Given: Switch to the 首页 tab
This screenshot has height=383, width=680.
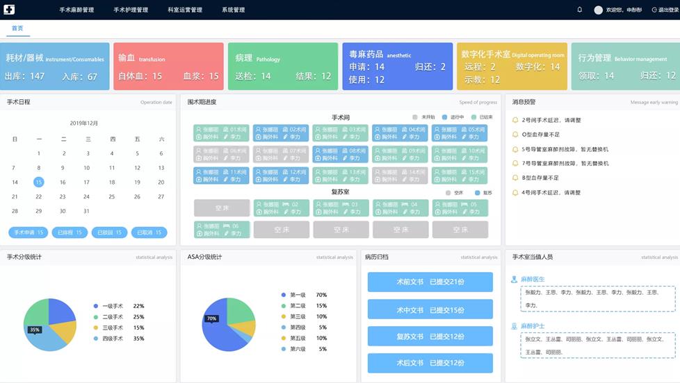Looking at the screenshot, I should 17,28.
